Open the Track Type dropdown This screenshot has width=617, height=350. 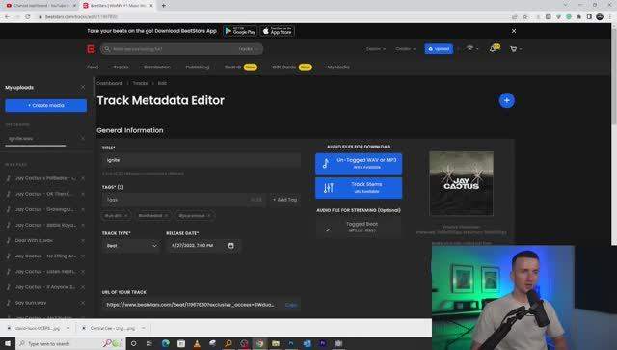[x=131, y=246]
